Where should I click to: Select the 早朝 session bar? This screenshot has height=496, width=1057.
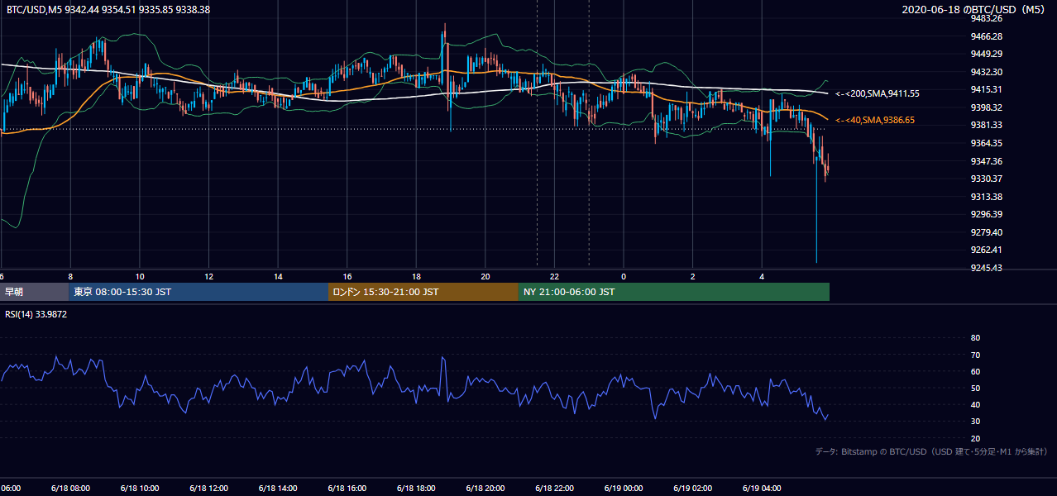coord(34,292)
